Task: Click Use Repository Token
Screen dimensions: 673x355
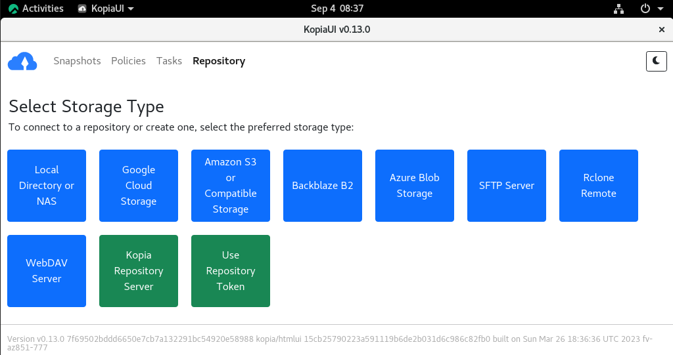Action: (231, 271)
